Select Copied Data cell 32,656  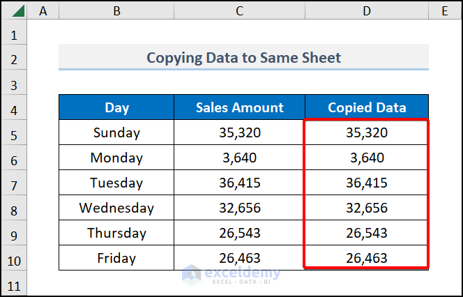(x=367, y=208)
